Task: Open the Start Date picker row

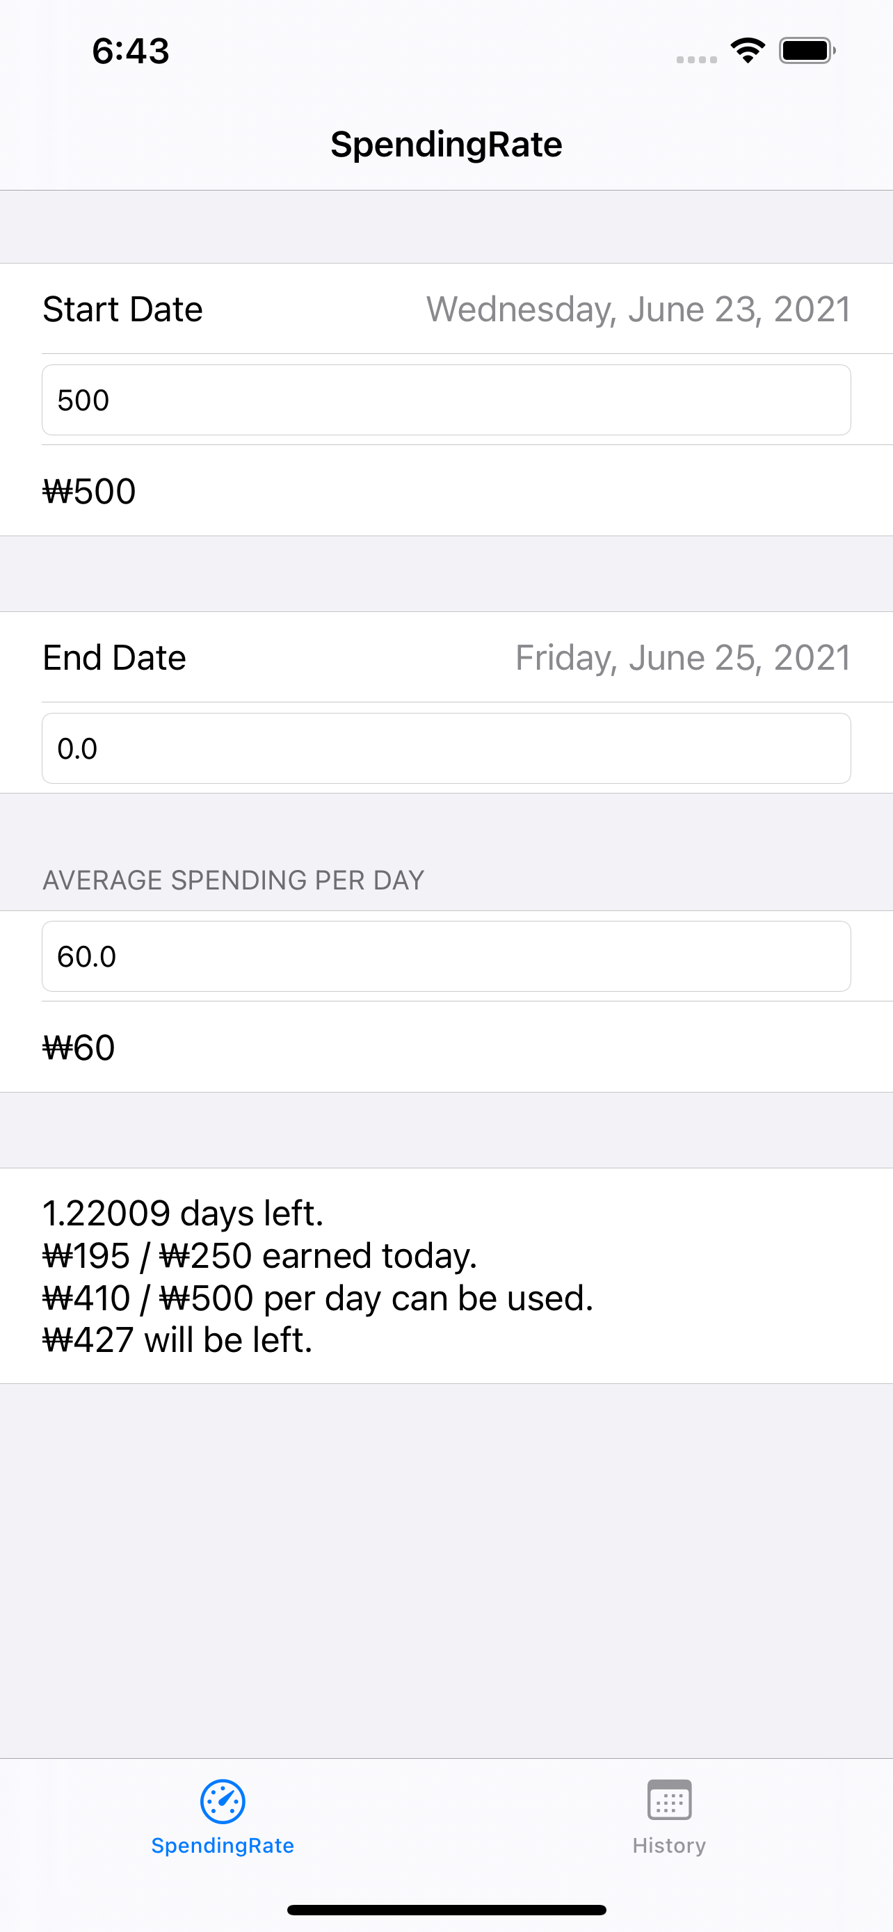Action: tap(446, 309)
